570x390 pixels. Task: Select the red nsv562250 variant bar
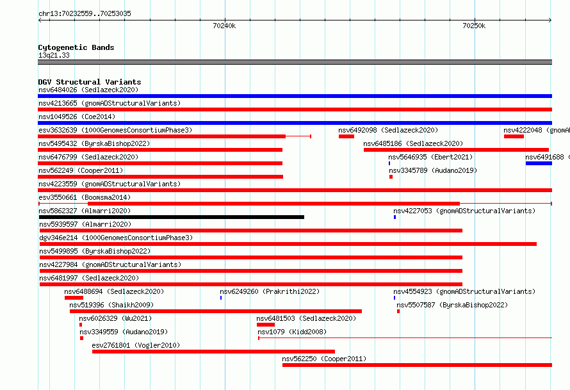(418, 365)
